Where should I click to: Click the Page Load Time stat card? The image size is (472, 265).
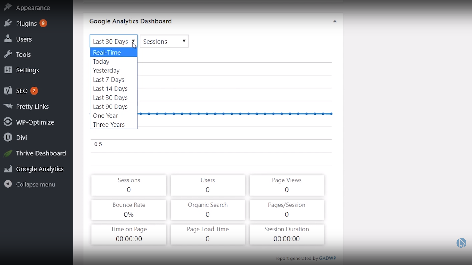(208, 234)
